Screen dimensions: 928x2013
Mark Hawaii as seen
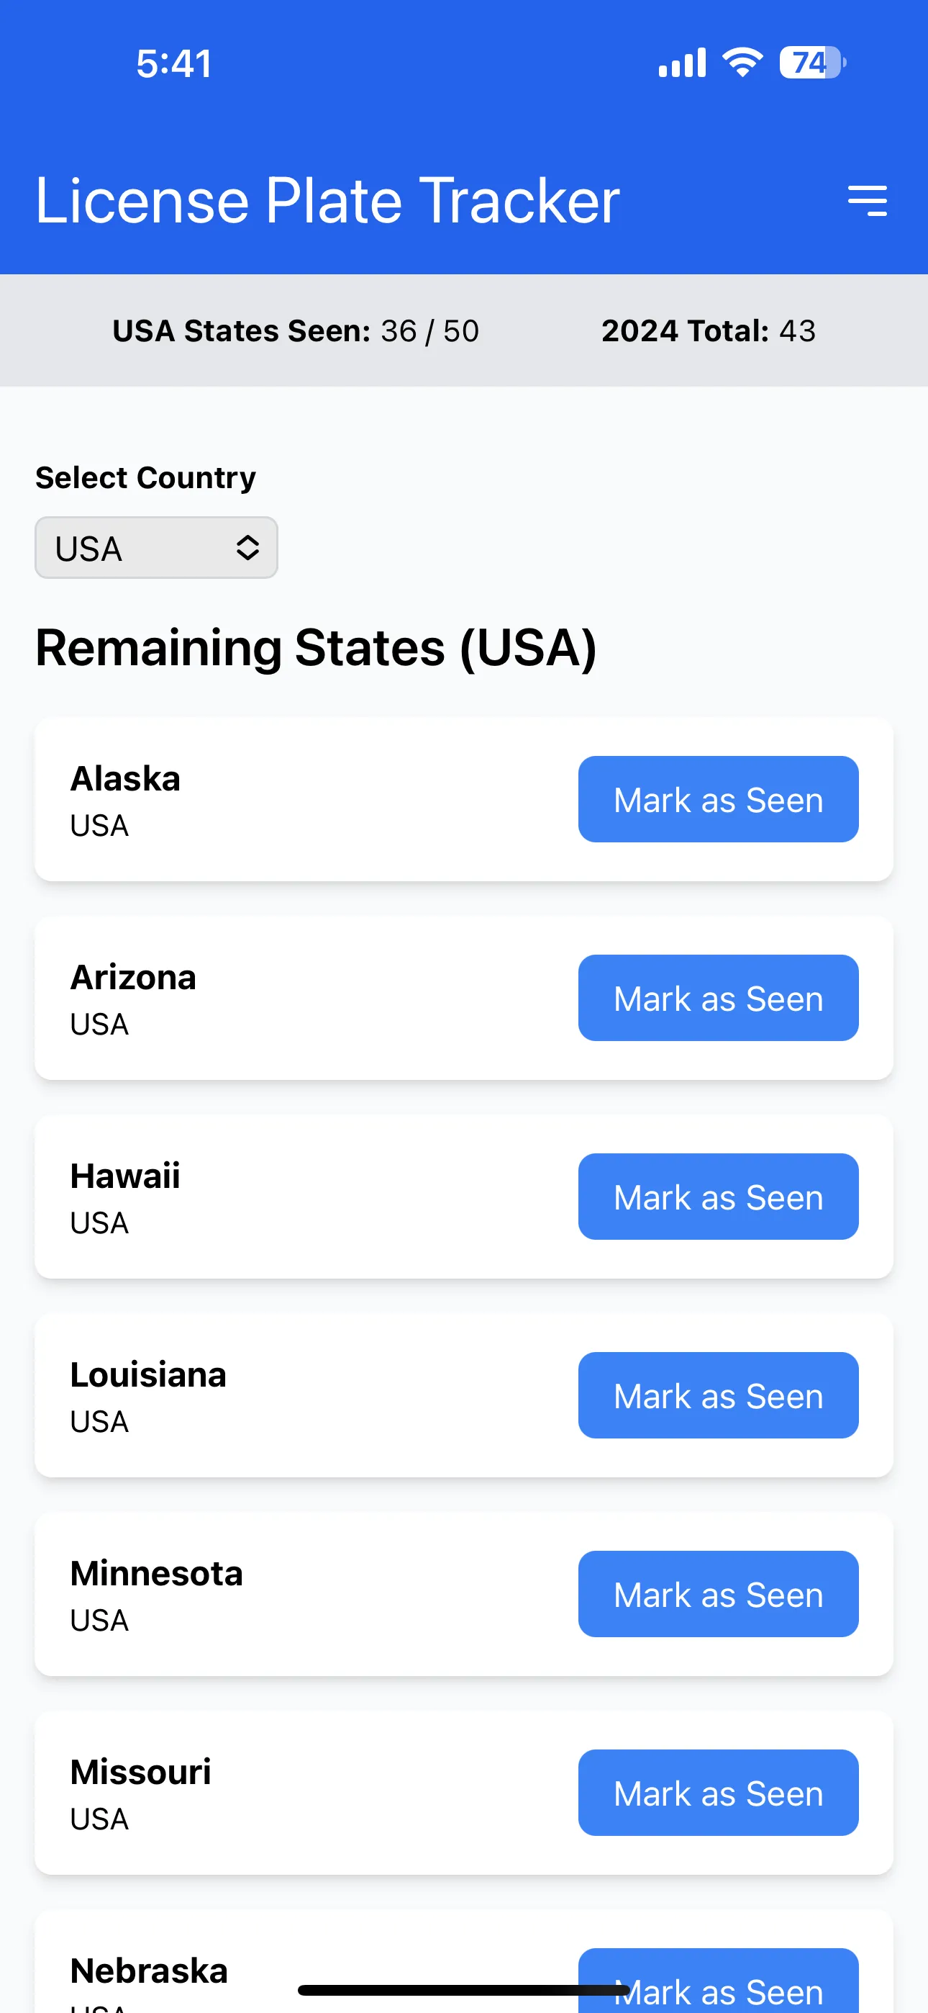pyautogui.click(x=718, y=1197)
